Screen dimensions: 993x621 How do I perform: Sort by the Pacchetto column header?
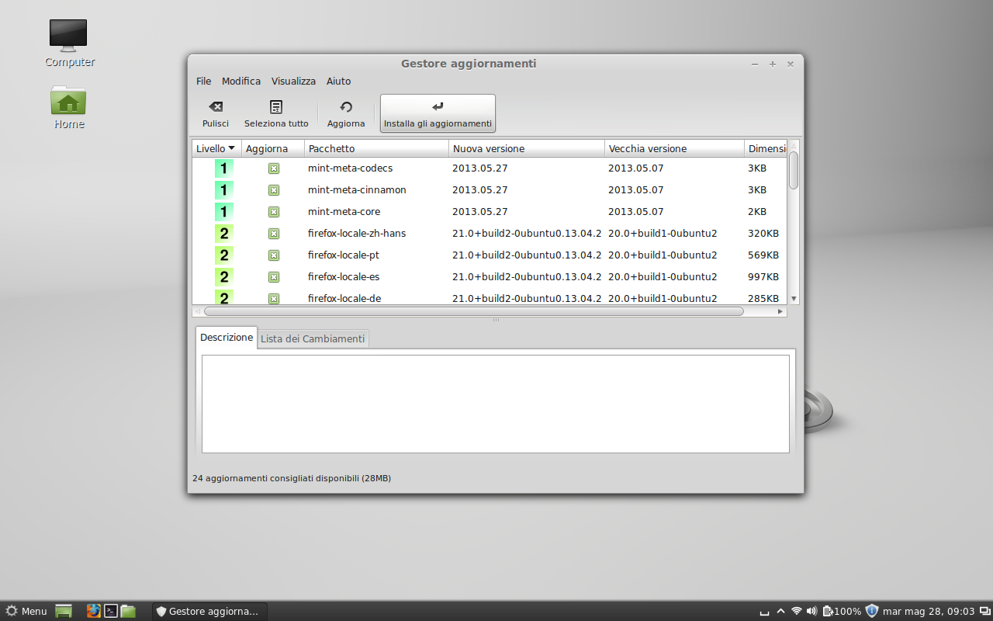(376, 148)
